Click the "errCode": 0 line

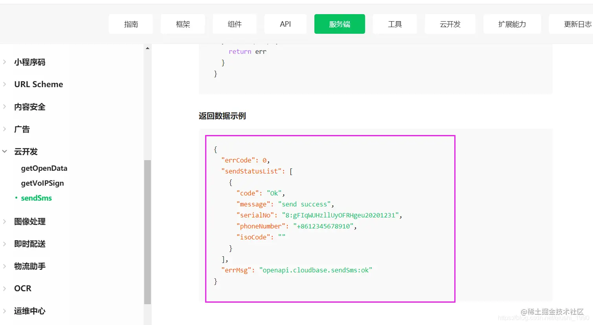pyautogui.click(x=246, y=160)
